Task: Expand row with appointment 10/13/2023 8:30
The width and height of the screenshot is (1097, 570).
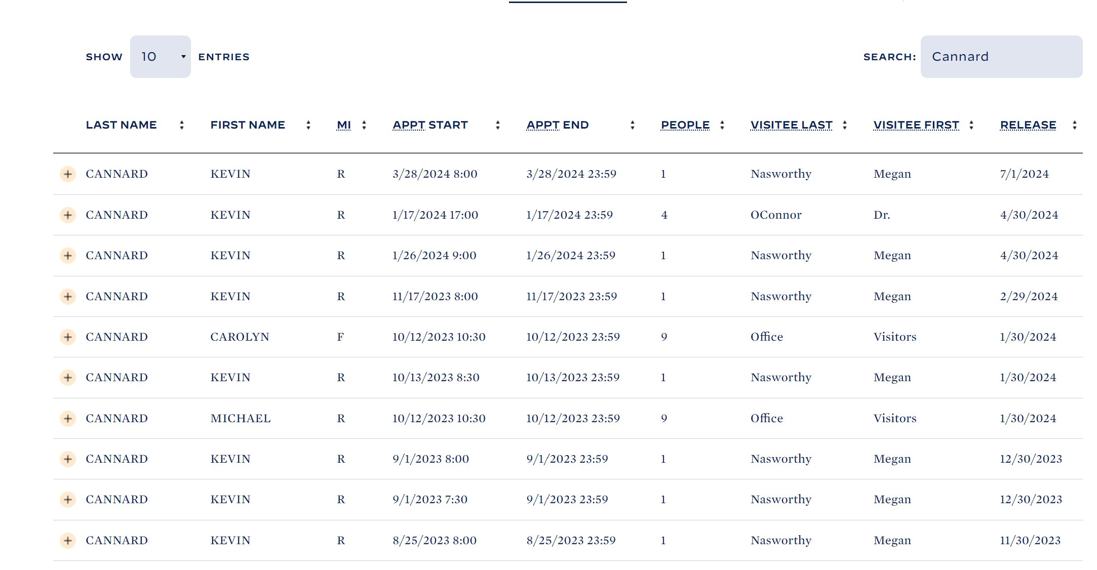Action: pos(67,378)
